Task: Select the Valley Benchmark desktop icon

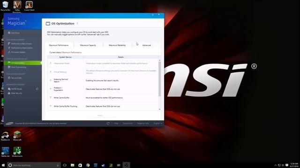Action: pos(17,7)
